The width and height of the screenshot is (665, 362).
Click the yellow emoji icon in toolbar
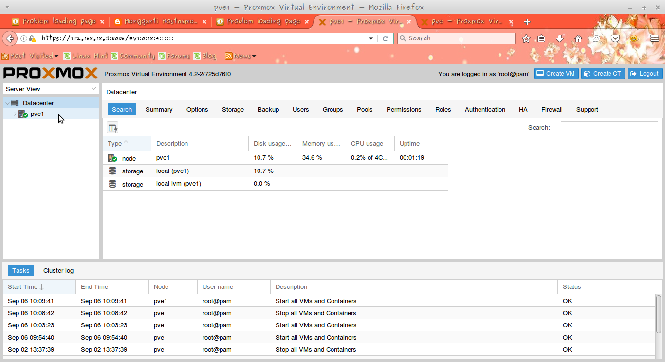tap(634, 38)
